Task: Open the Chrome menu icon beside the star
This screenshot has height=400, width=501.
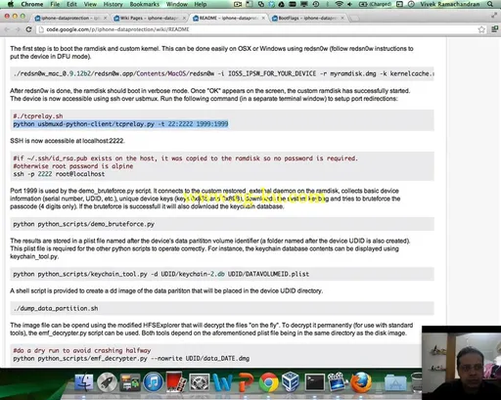Action: click(x=494, y=29)
